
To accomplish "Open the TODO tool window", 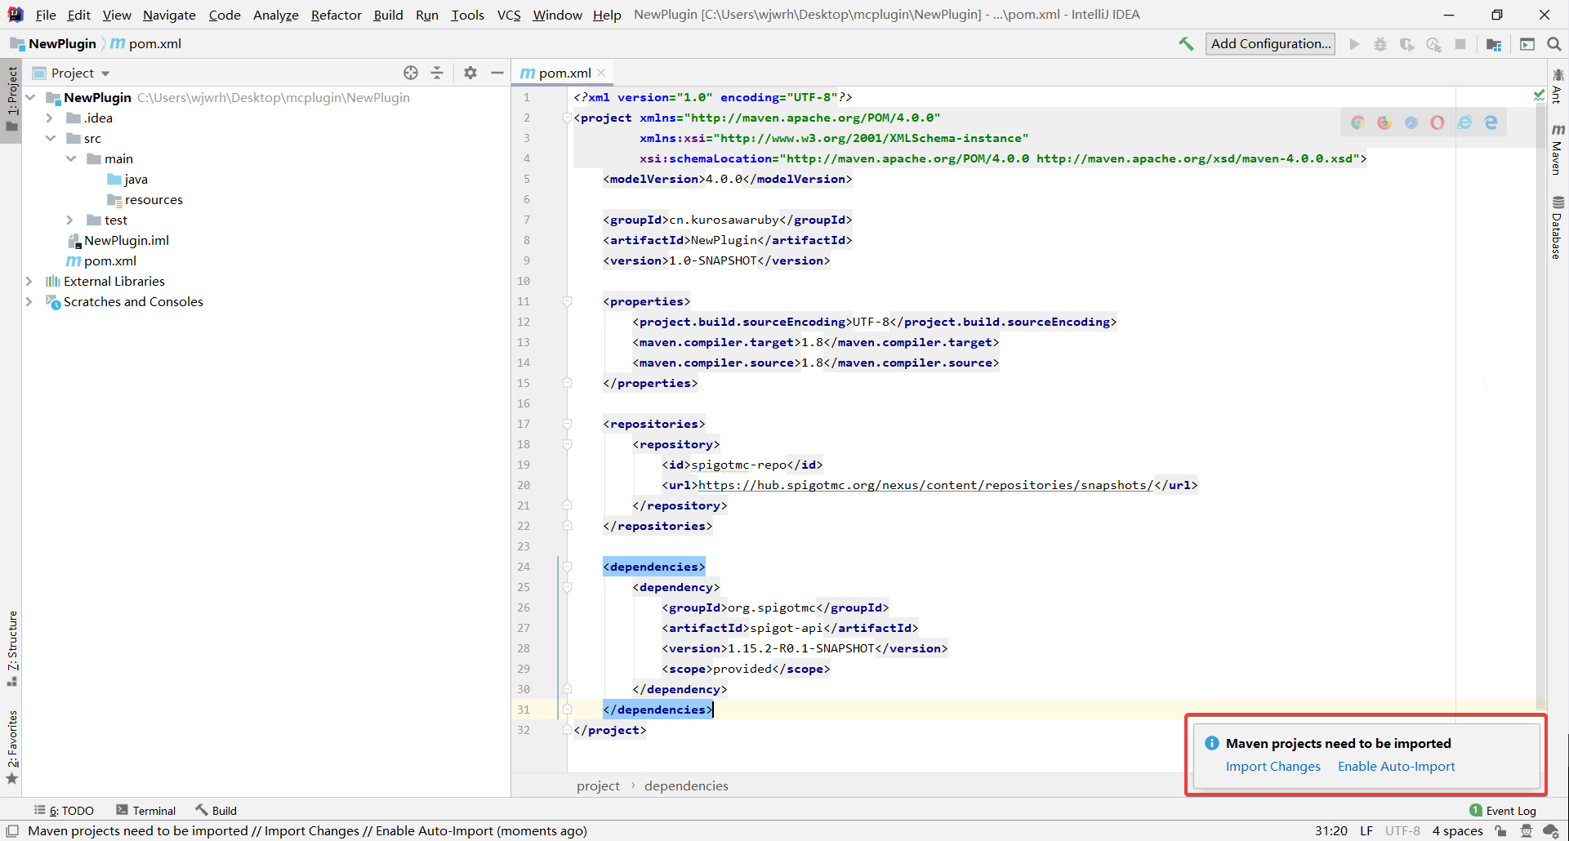I will click(64, 811).
